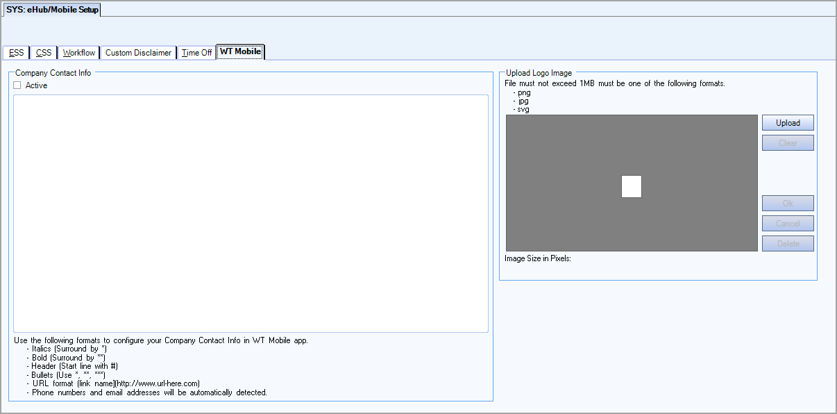Click the Delete button for the logo
The height and width of the screenshot is (414, 837).
coord(788,243)
